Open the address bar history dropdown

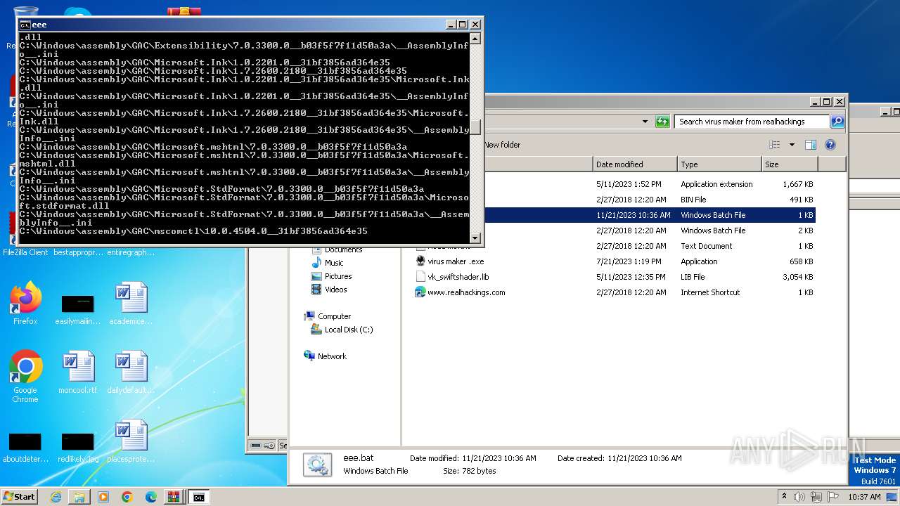tap(645, 122)
